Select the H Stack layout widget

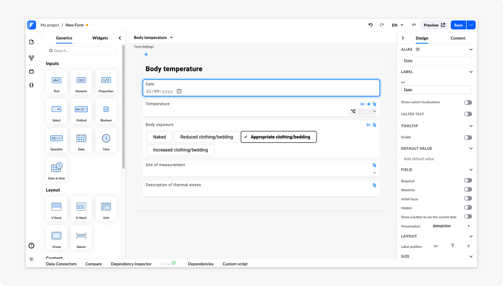(x=81, y=208)
